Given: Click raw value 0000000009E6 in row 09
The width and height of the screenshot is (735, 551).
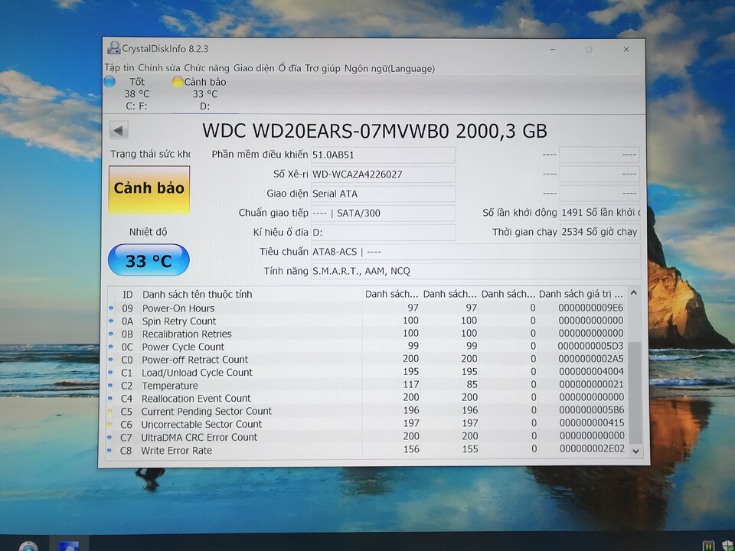Looking at the screenshot, I should point(590,308).
